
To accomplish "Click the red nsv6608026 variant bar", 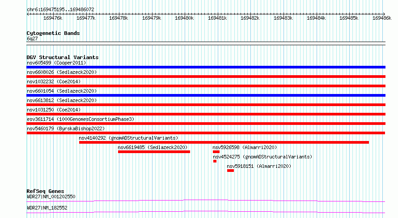I will click(206, 77).
